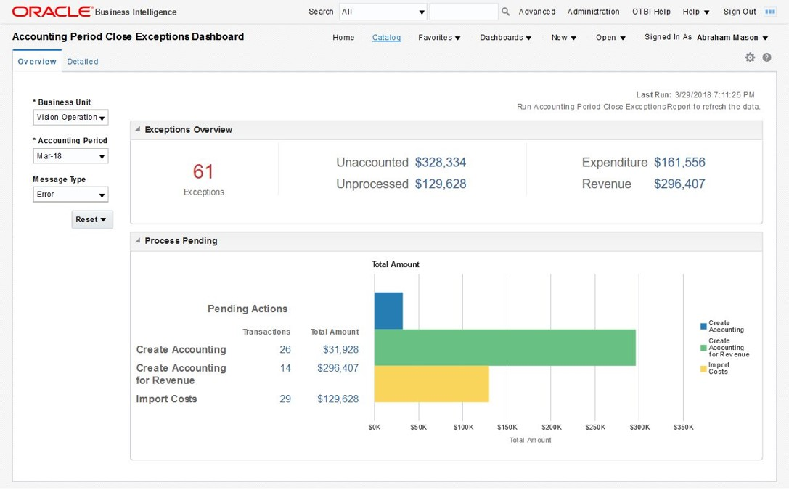Open the Favorites menu
The height and width of the screenshot is (490, 789).
439,38
